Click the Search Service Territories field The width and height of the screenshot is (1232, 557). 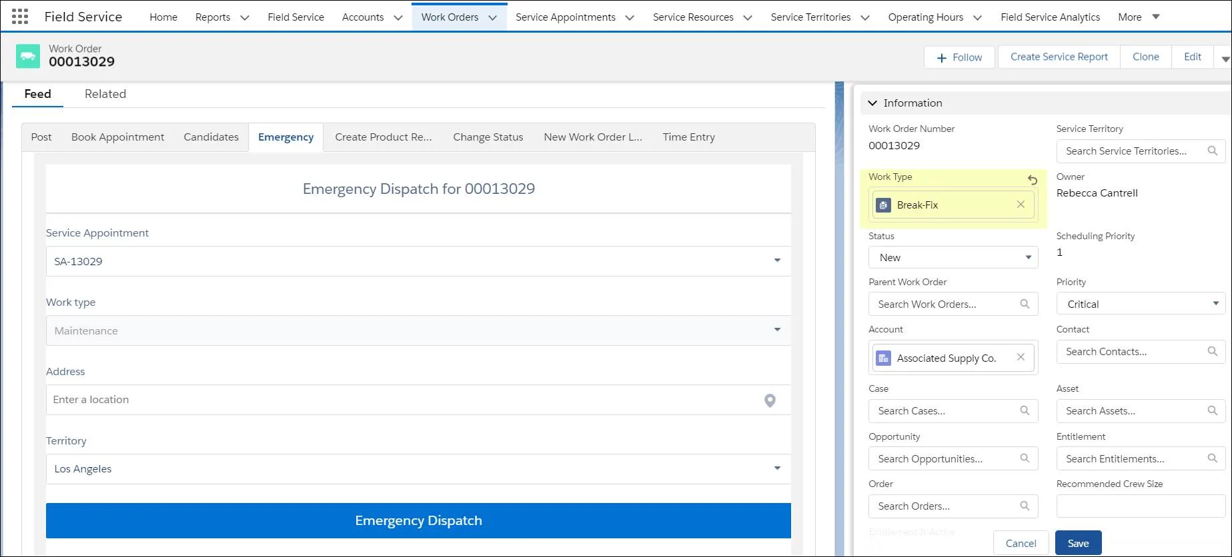(1141, 151)
